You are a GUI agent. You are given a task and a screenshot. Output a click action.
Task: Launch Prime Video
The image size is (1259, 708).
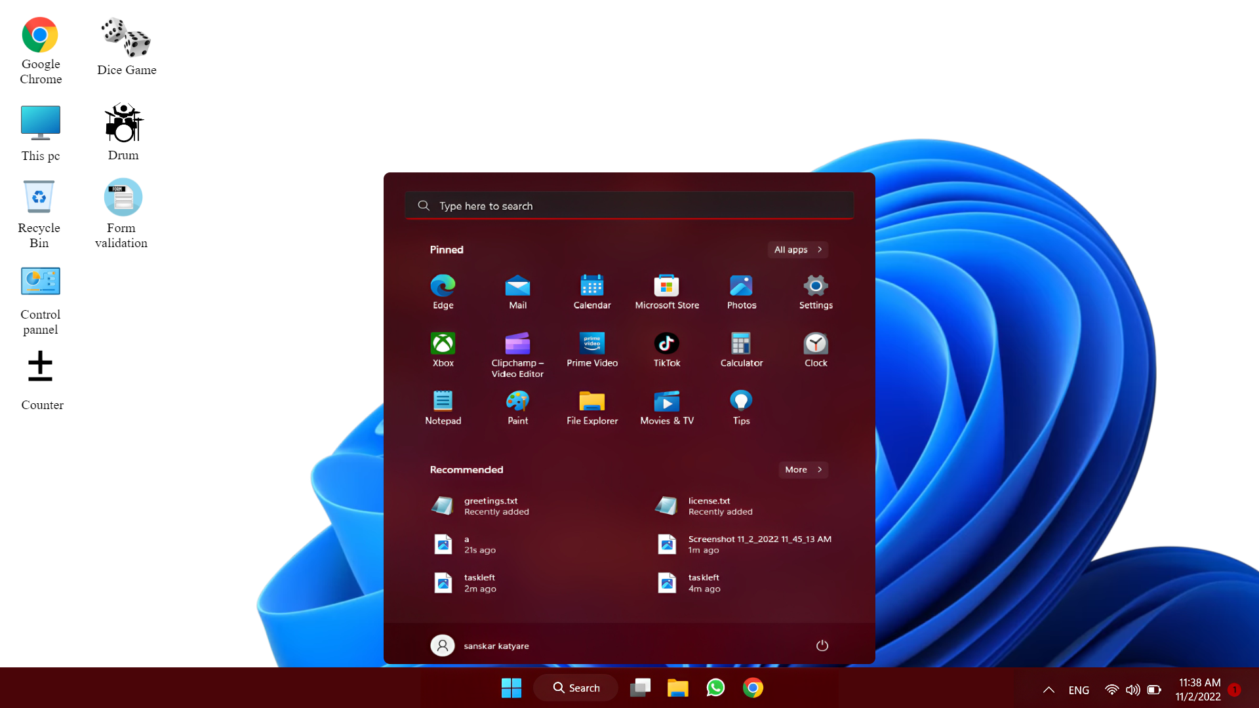coord(591,348)
